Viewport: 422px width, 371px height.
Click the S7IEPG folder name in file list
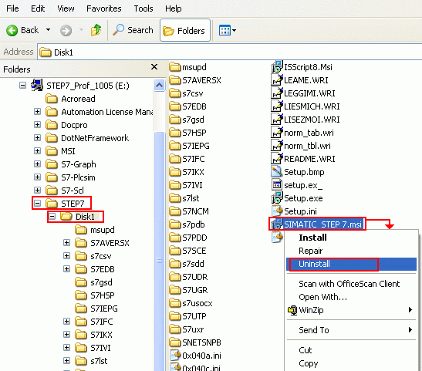(x=196, y=146)
